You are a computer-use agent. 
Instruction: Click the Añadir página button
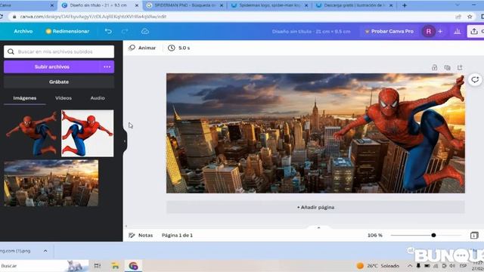click(315, 207)
